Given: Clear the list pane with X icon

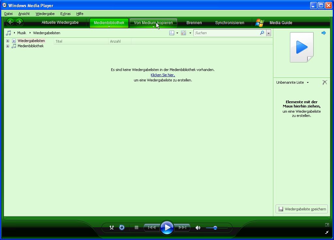Looking at the screenshot, I should click(325, 82).
